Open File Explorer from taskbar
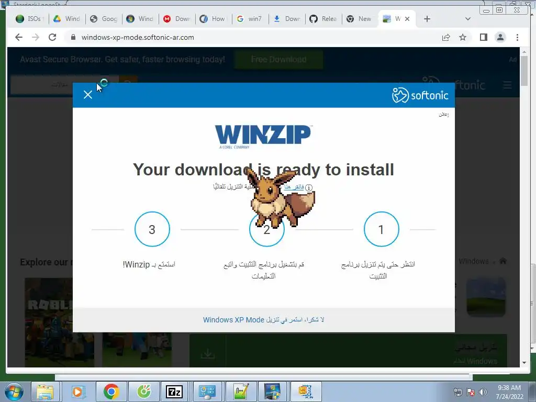 click(x=45, y=392)
